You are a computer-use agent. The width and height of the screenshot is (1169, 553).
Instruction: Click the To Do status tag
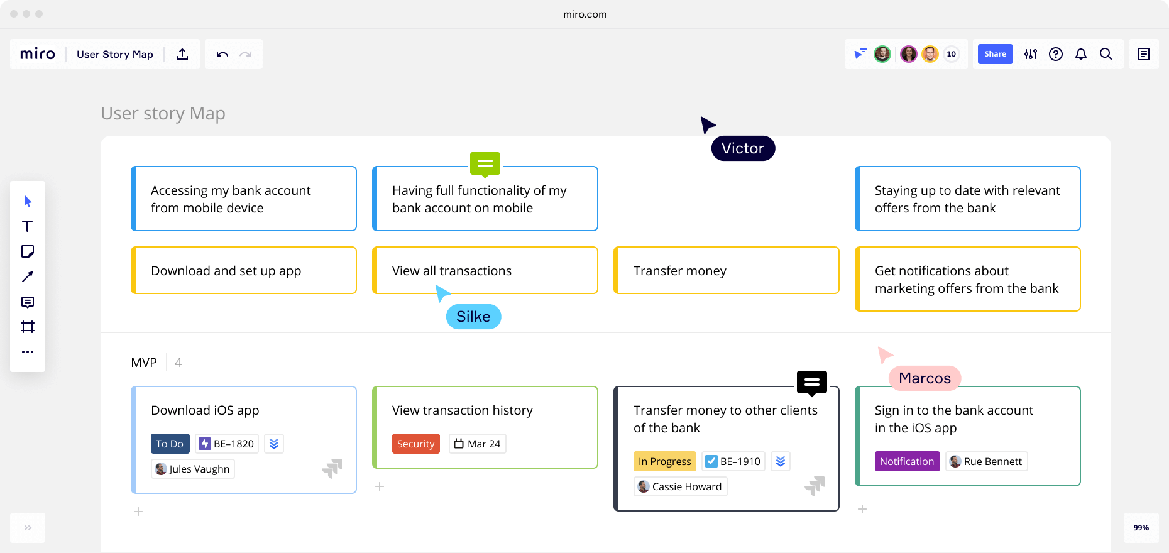tap(170, 444)
